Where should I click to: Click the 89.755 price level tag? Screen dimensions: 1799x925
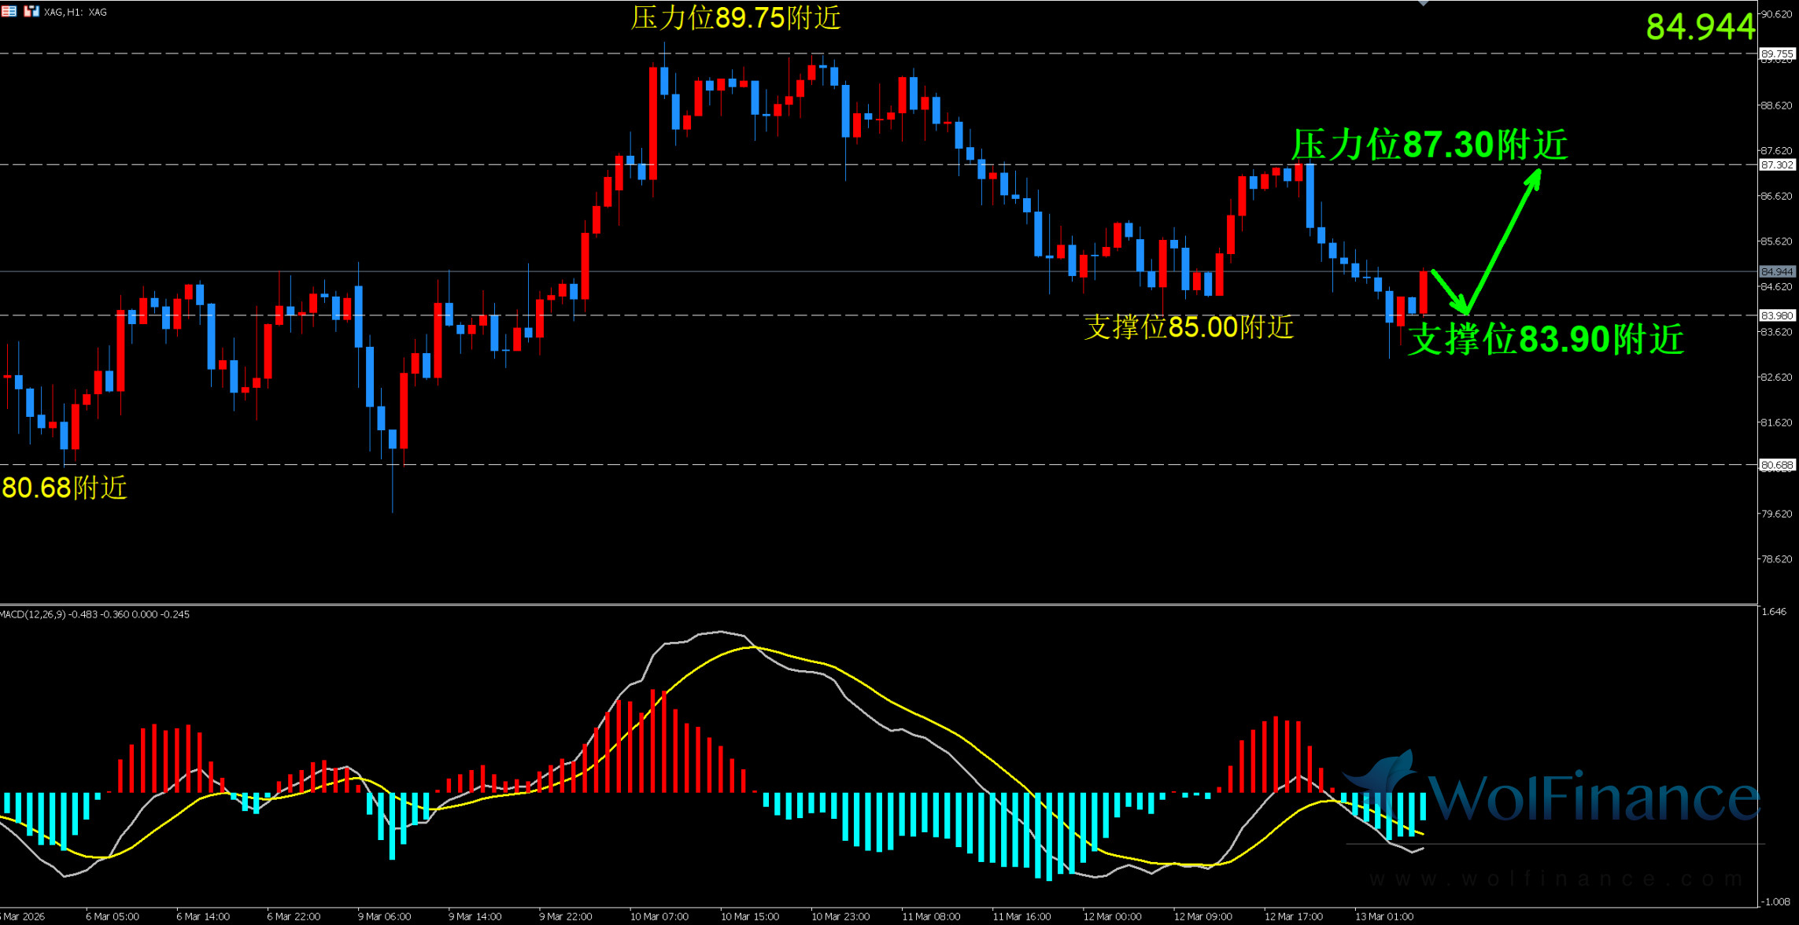click(1777, 54)
